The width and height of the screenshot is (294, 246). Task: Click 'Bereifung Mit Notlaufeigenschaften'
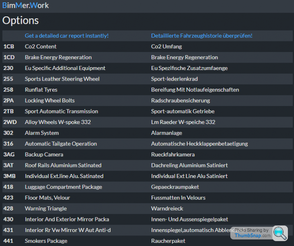click(195, 90)
